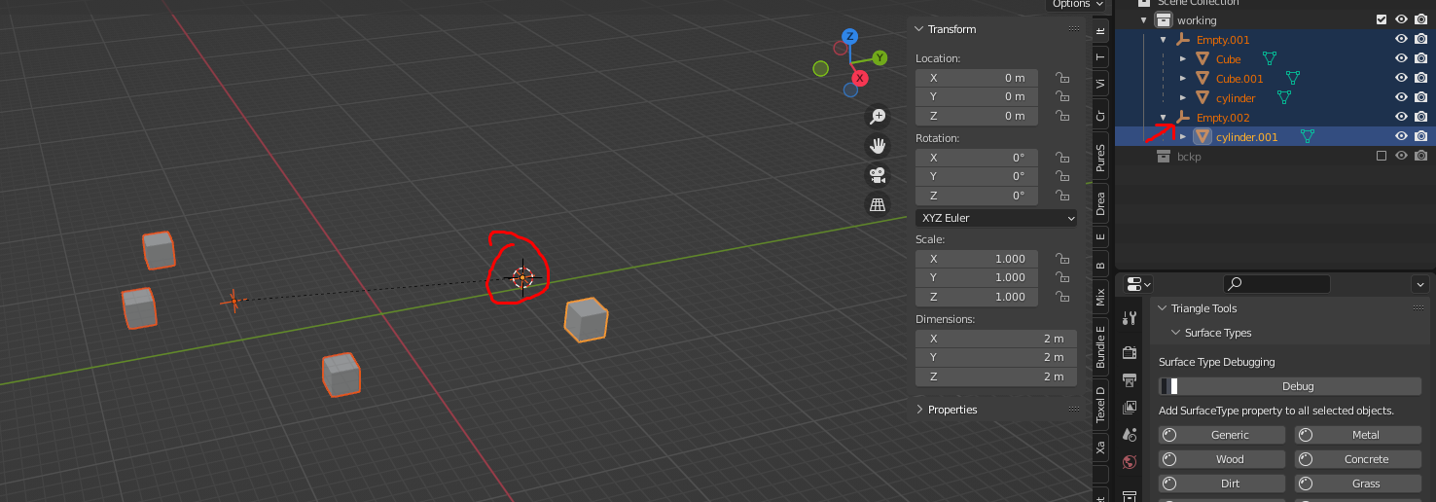Apply the Generic surface type
Screen dimensions: 1436x502
(1222, 435)
